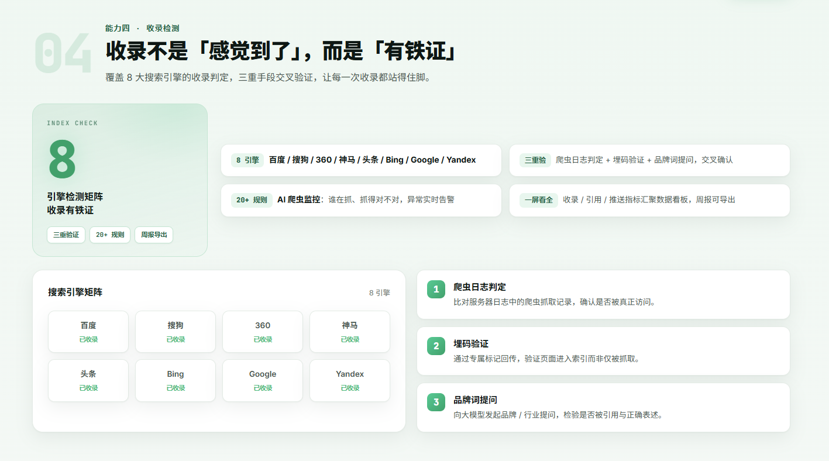This screenshot has height=461, width=829.
Task: Click the 一屏看全 label badge
Action: pos(539,200)
